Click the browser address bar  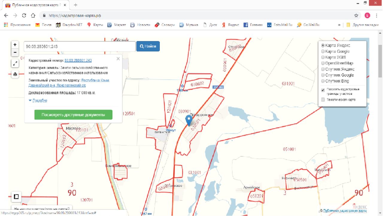click(197, 15)
